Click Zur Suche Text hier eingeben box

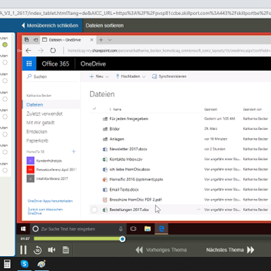click(x=78, y=229)
